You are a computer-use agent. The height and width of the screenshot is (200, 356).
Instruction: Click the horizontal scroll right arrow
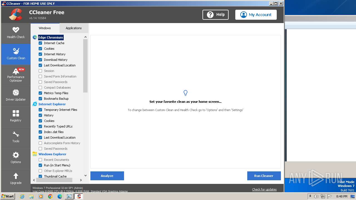pyautogui.click(x=81, y=180)
